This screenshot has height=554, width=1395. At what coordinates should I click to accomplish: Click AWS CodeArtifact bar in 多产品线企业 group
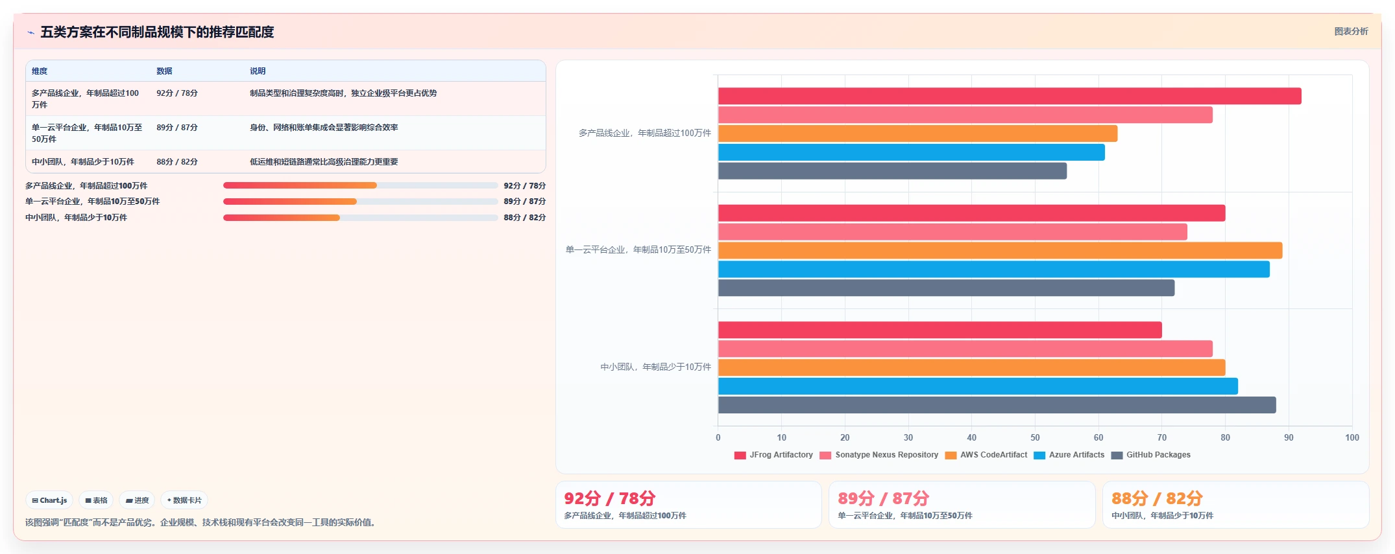click(x=917, y=133)
